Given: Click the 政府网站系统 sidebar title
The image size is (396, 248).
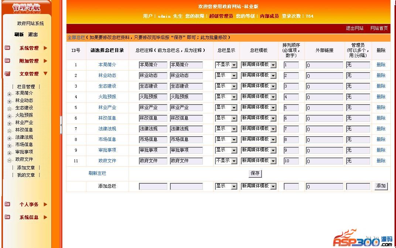Looking at the screenshot, I should (x=30, y=24).
